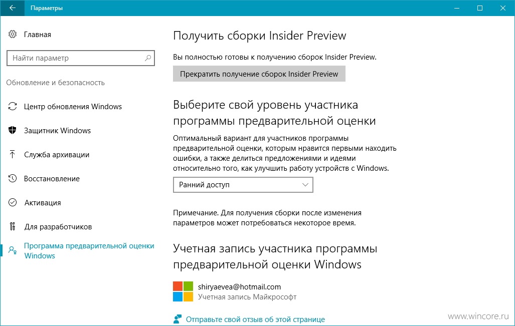Image resolution: width=515 pixels, height=326 pixels.
Task: Focus the Найти параметр search field
Action: (80, 58)
